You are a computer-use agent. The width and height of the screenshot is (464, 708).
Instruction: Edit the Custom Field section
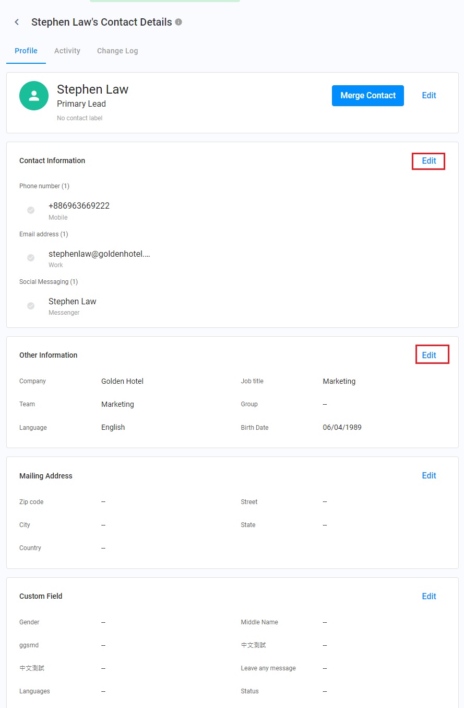pyautogui.click(x=429, y=596)
